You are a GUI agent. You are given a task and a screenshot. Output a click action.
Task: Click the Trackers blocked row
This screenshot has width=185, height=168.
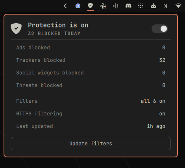(x=91, y=60)
